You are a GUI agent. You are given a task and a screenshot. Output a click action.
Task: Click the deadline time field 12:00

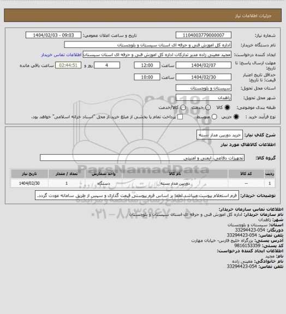pyautogui.click(x=147, y=65)
